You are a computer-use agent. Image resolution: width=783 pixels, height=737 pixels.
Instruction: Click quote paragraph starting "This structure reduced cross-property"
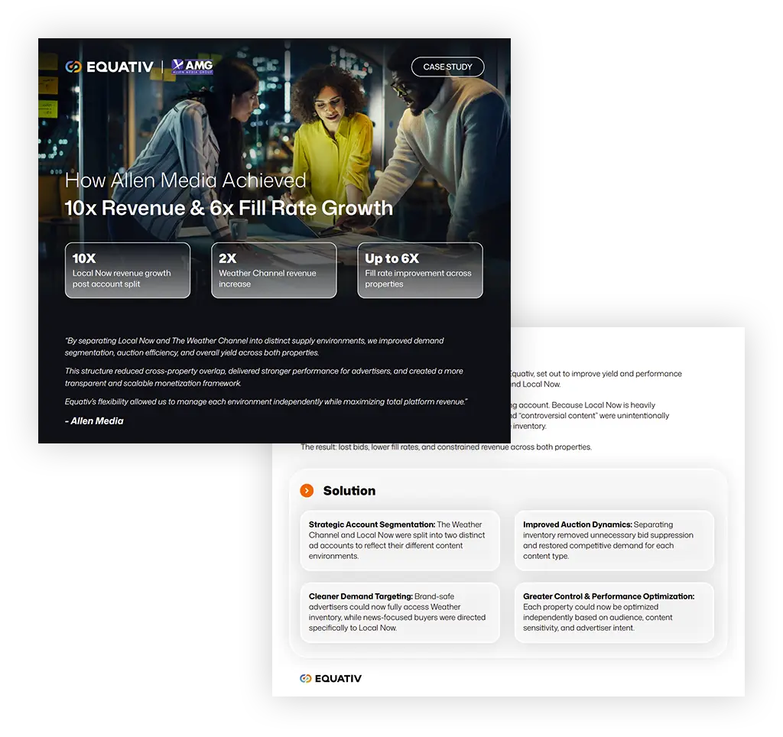[x=264, y=377]
